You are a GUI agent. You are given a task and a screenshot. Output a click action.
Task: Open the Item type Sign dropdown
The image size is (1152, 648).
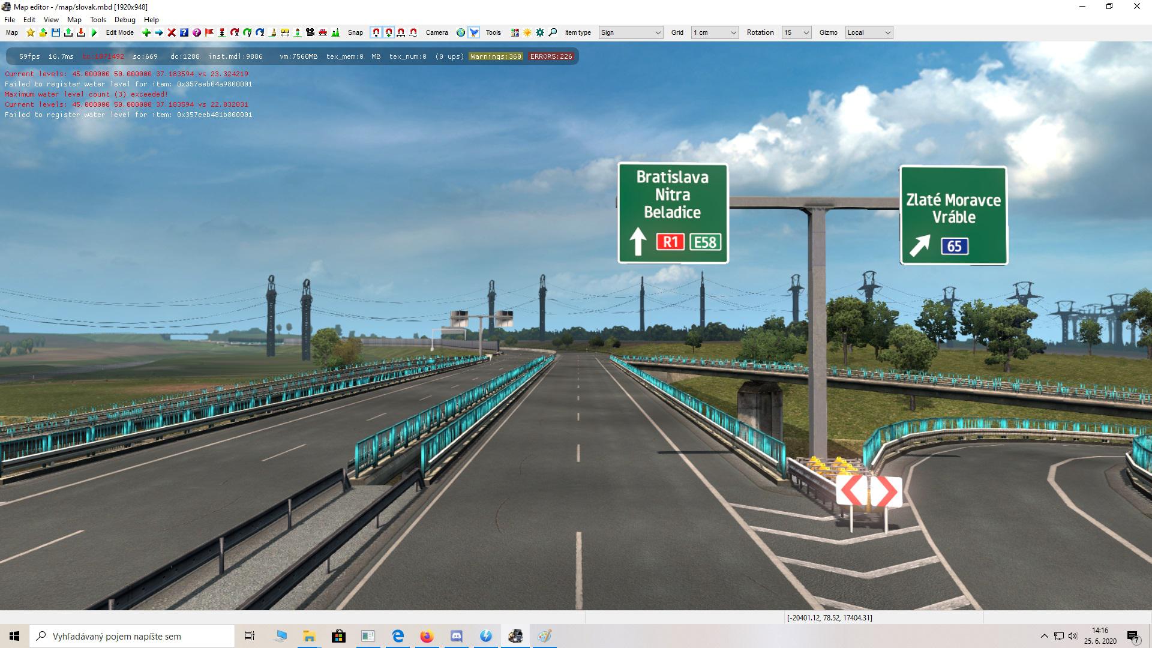(x=631, y=32)
